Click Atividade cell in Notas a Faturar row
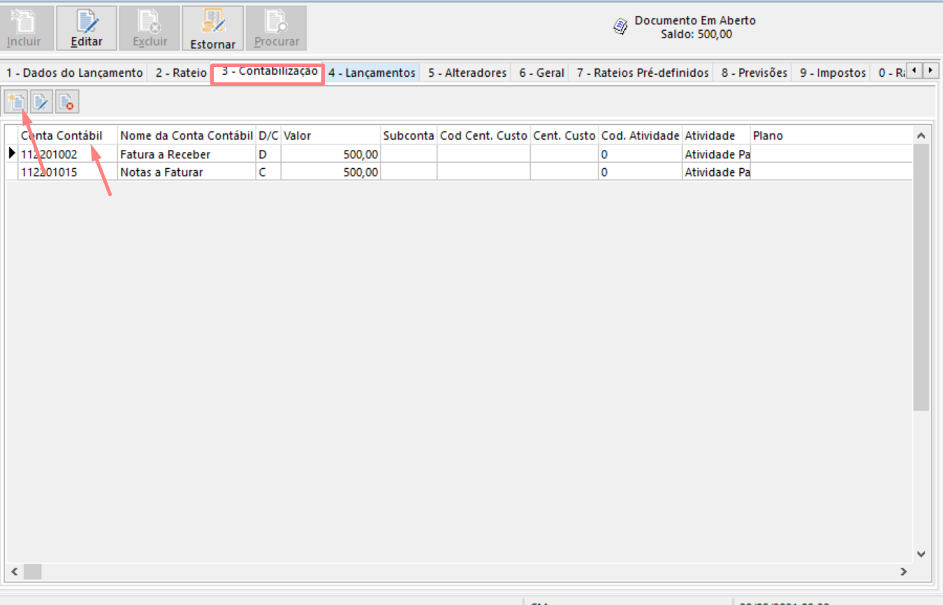The height and width of the screenshot is (605, 943). click(x=716, y=172)
